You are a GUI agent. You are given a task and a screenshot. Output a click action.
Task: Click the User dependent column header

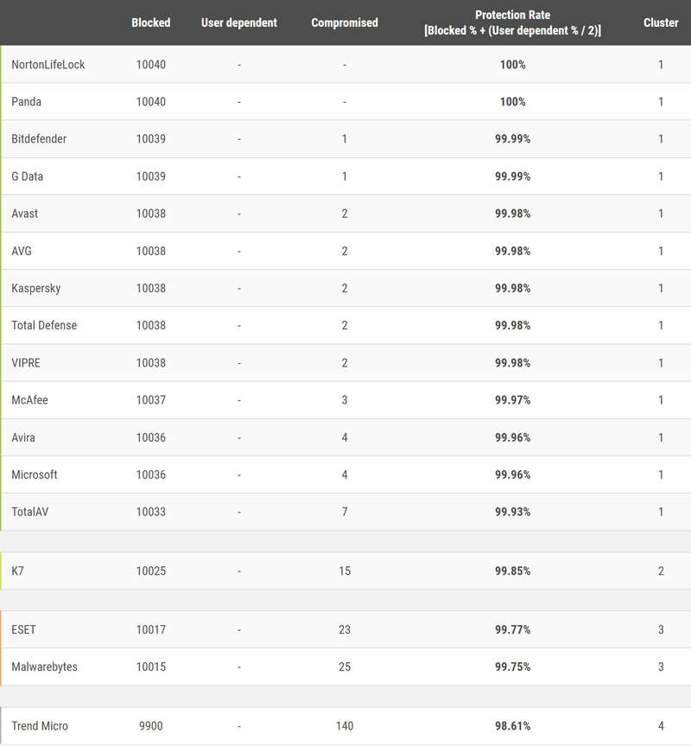pyautogui.click(x=239, y=22)
